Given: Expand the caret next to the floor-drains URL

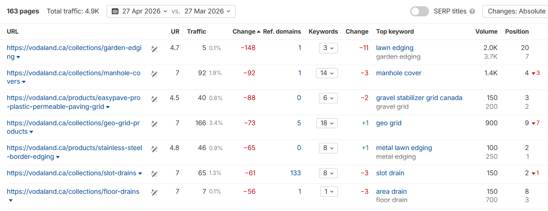Looking at the screenshot, I should [x=11, y=200].
